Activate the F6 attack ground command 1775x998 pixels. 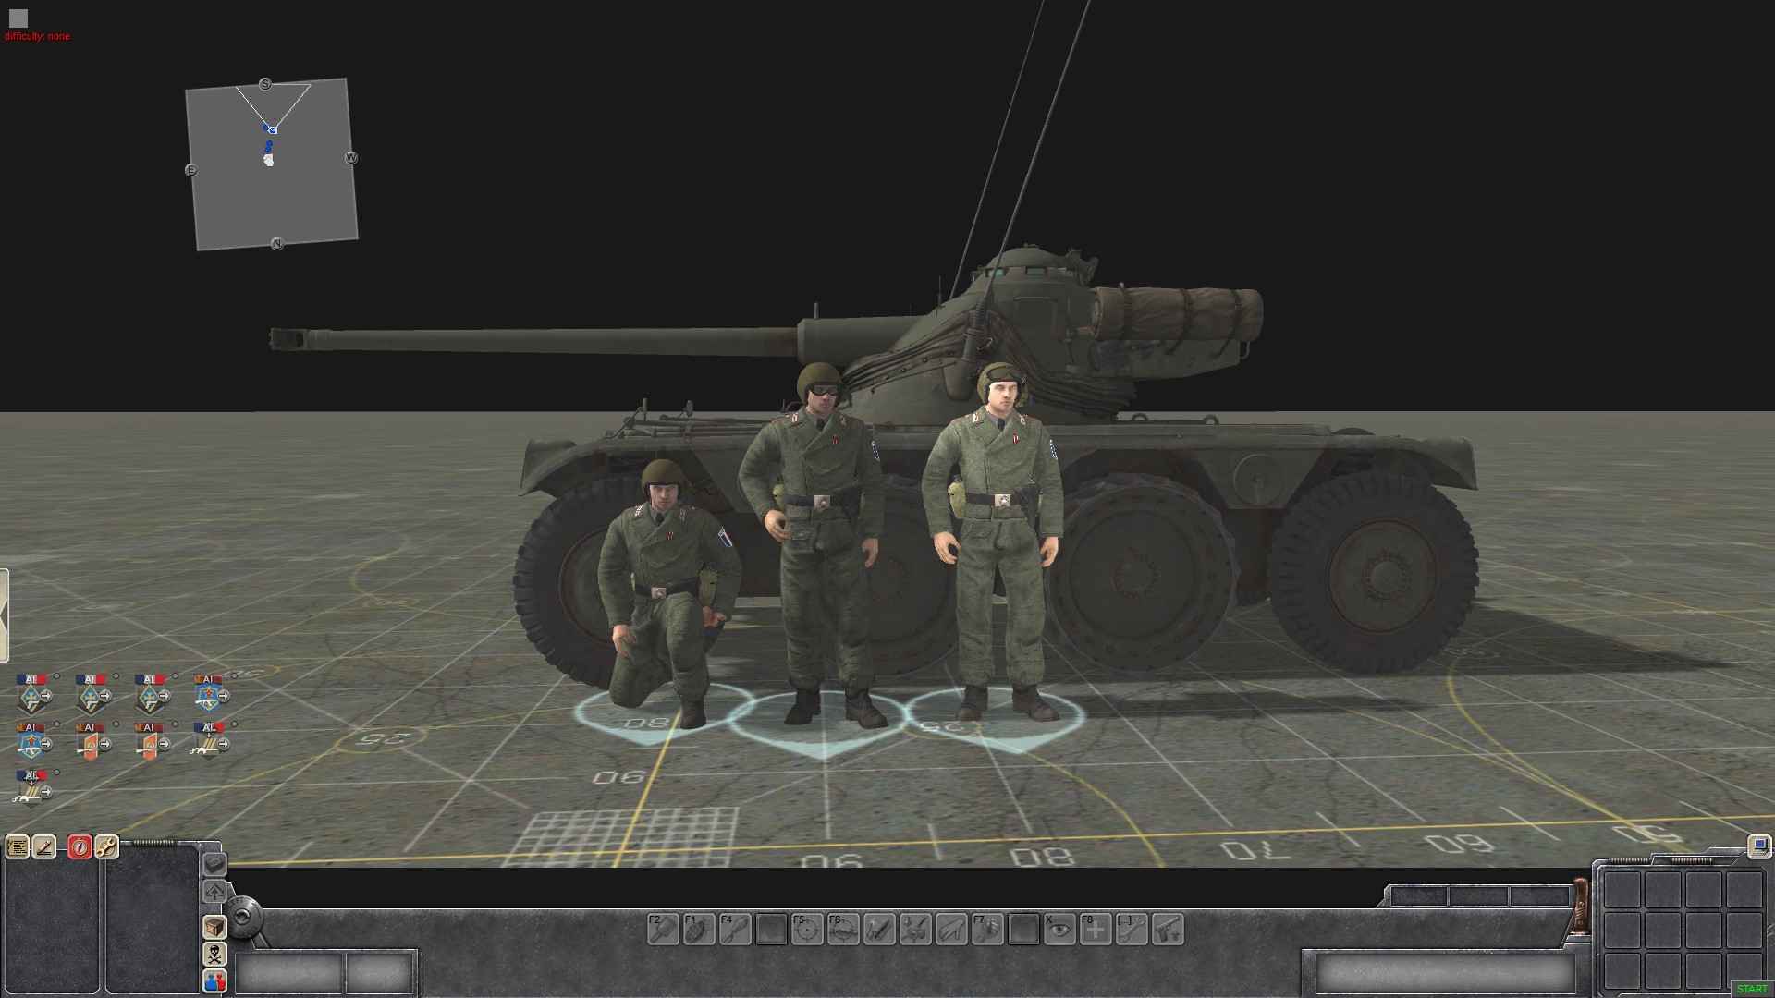click(843, 929)
